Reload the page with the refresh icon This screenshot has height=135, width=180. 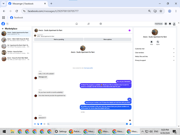pos(17,11)
